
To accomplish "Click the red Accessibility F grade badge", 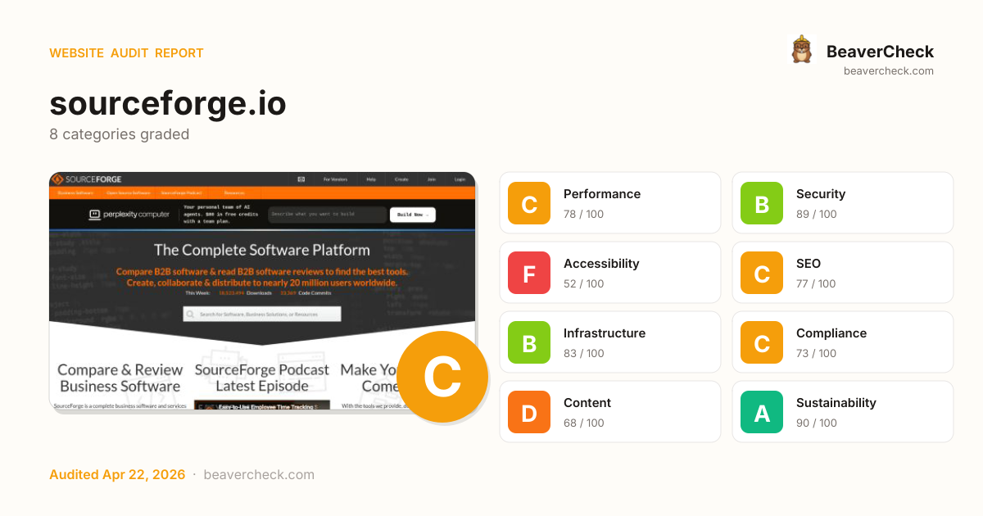I will [x=529, y=273].
